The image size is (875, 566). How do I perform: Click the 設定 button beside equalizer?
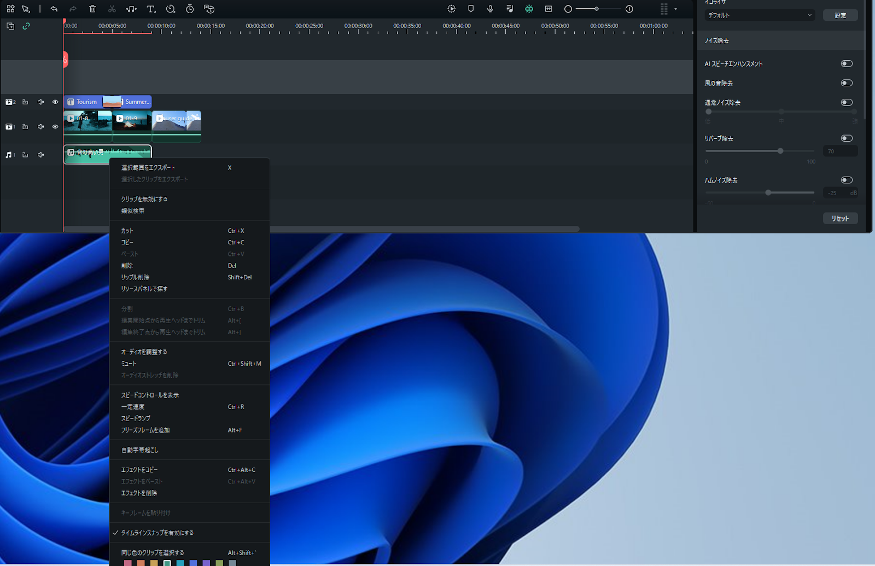[841, 15]
